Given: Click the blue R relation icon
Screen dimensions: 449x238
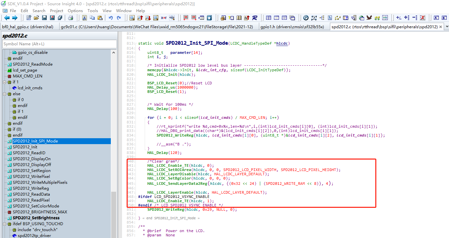Looking at the screenshot, I should (255, 18).
